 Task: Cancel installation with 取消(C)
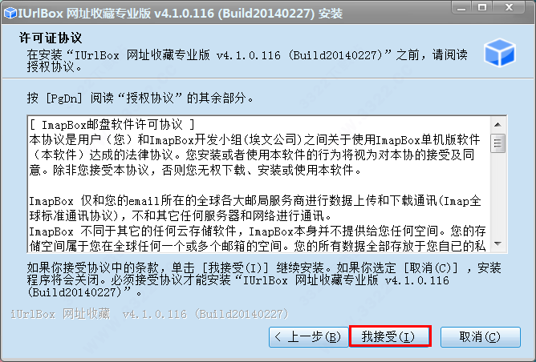click(481, 337)
